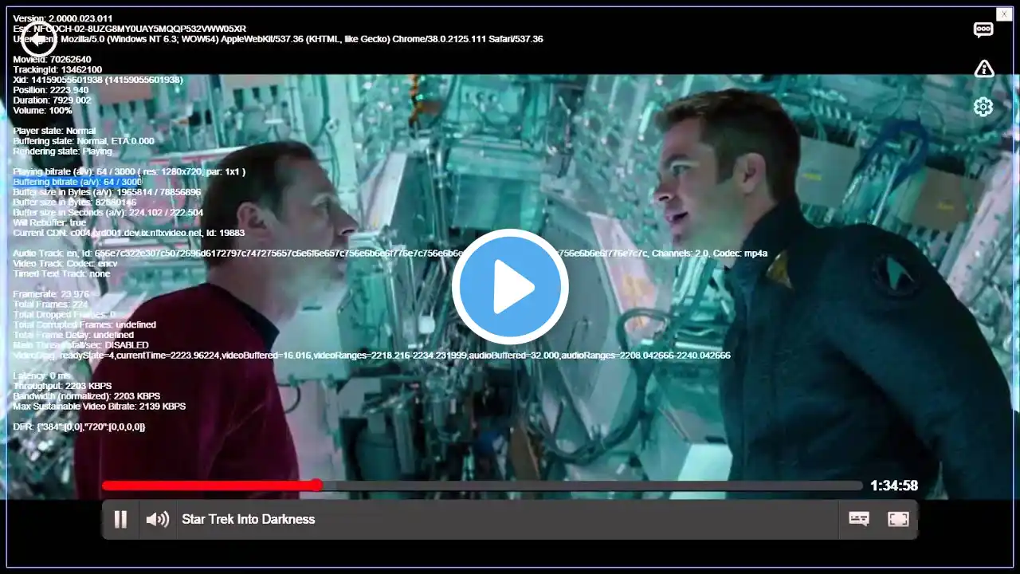Select the Bandwidth (normalized): 2203 KBPS line

[87, 396]
